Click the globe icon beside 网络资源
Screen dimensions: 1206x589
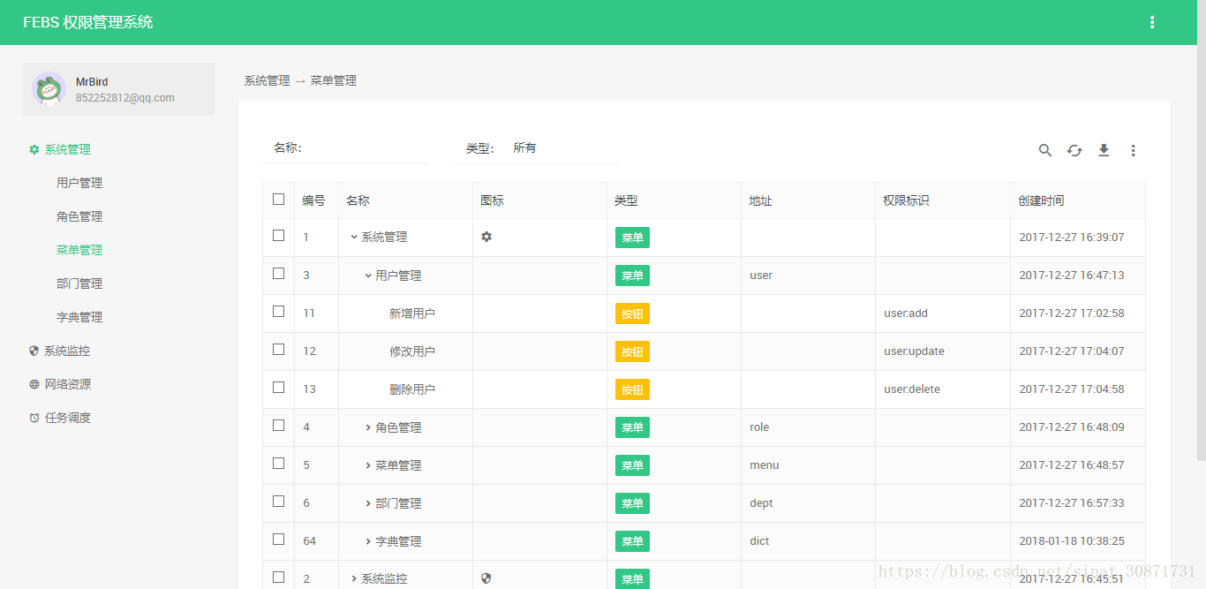34,384
